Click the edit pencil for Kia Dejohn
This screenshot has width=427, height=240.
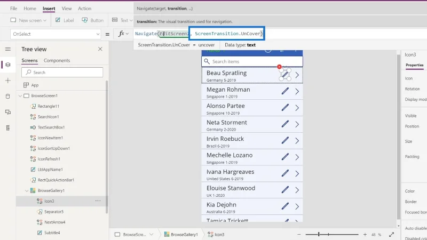[285, 206]
